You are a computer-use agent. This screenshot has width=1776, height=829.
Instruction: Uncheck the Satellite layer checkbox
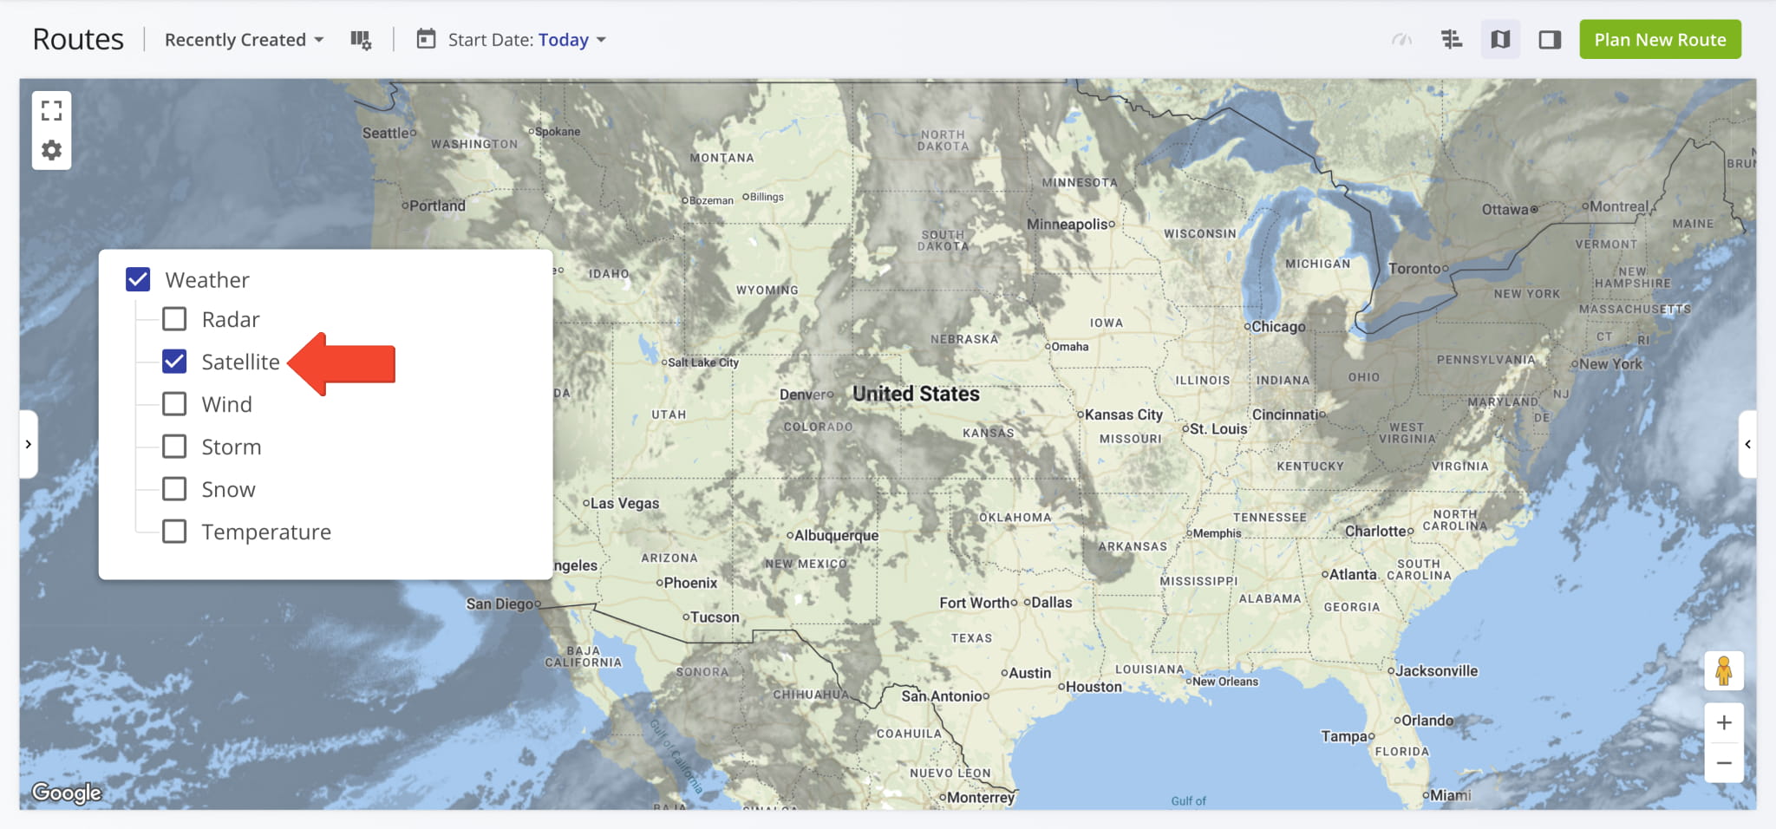click(174, 362)
